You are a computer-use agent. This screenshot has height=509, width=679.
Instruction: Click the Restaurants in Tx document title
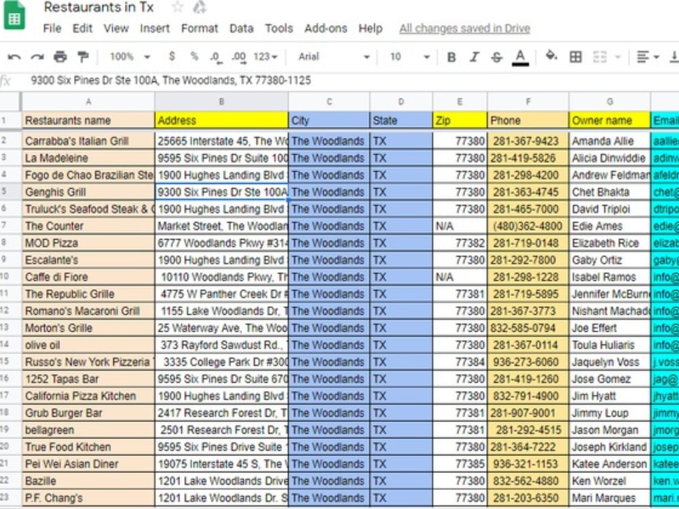98,7
